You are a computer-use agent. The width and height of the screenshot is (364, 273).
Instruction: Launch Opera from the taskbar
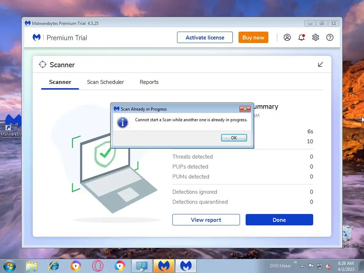(x=98, y=266)
